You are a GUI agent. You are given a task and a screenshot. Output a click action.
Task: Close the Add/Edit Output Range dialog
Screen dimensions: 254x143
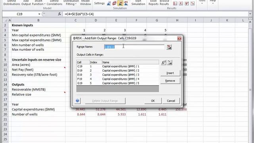pyautogui.click(x=179, y=38)
